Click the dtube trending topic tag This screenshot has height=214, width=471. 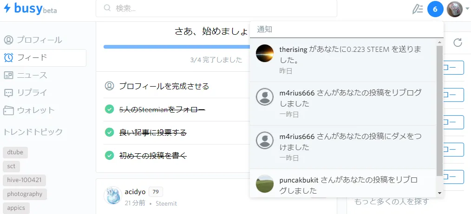tap(15, 152)
